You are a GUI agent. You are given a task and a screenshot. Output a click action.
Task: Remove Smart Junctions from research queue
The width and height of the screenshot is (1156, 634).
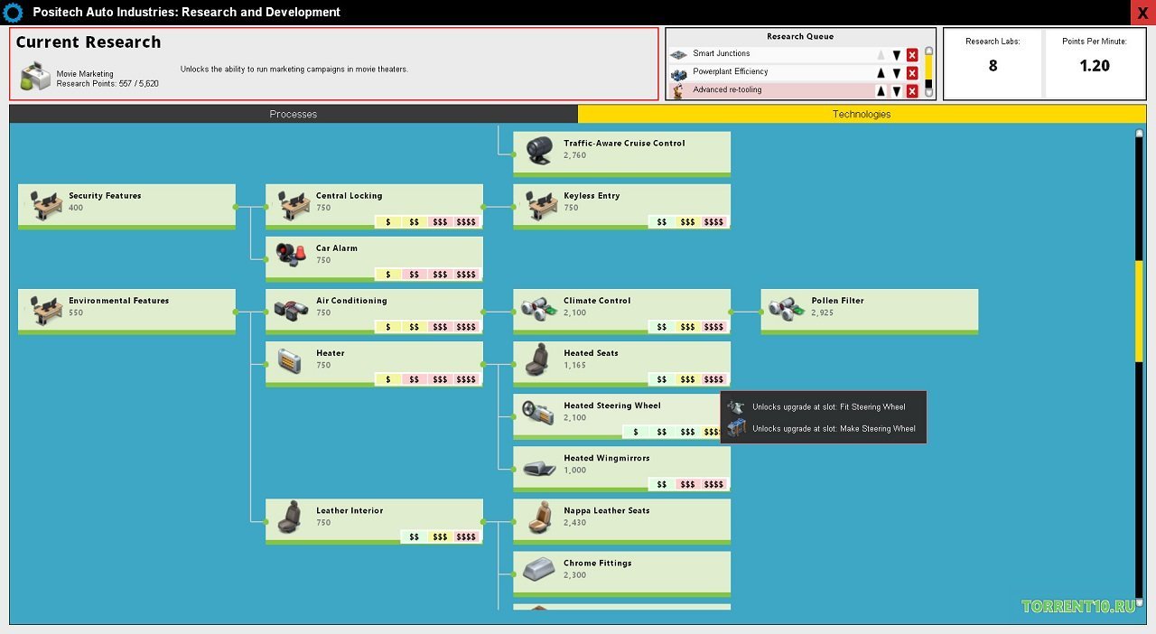[x=912, y=55]
